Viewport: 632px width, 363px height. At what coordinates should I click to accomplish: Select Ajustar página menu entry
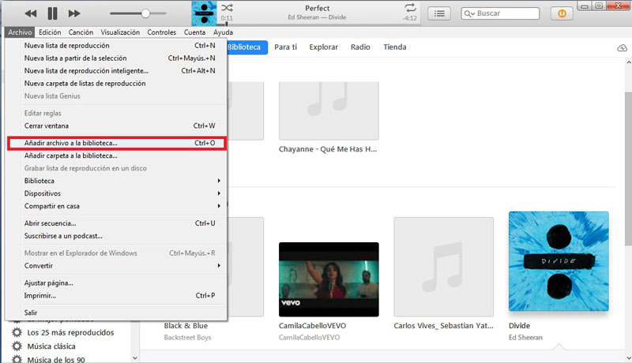[x=116, y=283]
